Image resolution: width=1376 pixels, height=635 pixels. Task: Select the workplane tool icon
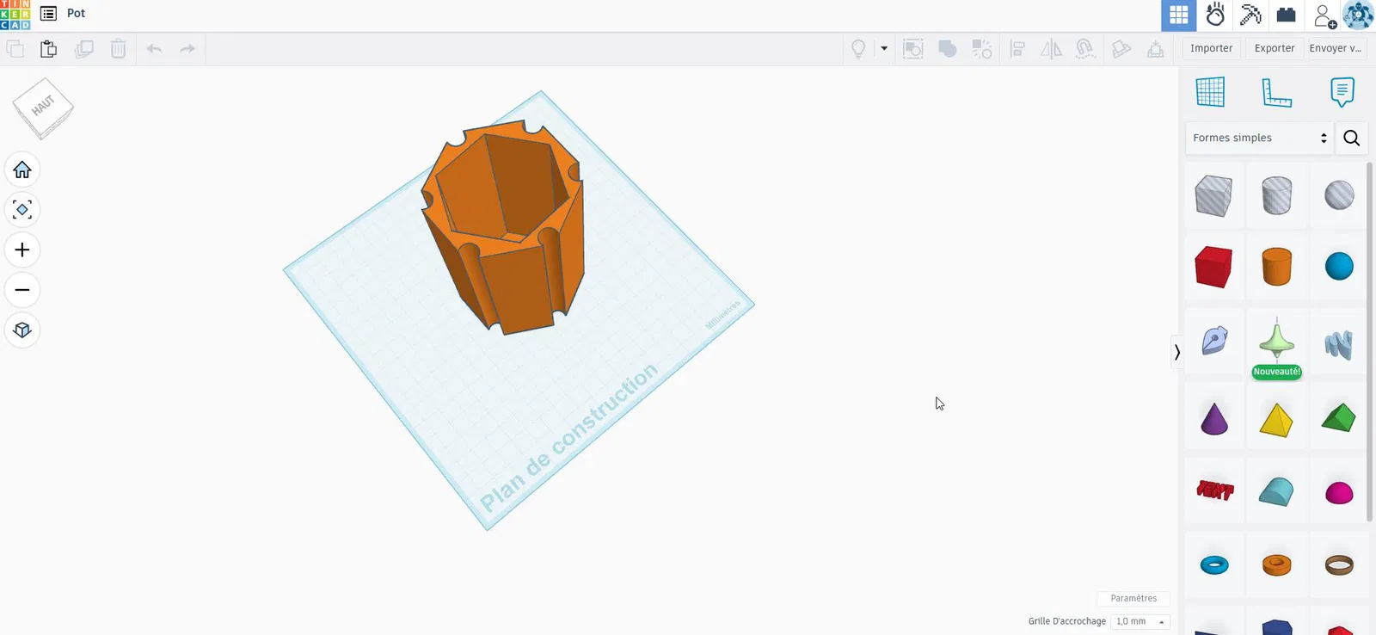coord(1210,92)
